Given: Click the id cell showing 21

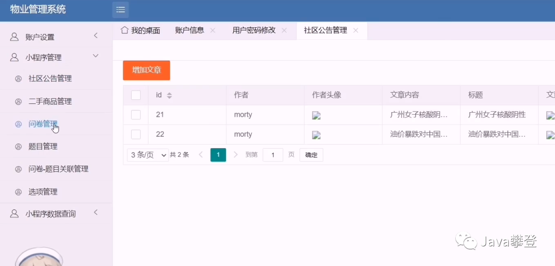Looking at the screenshot, I should point(187,115).
